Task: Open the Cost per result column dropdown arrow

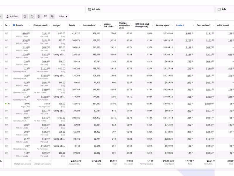Action: click(50, 26)
